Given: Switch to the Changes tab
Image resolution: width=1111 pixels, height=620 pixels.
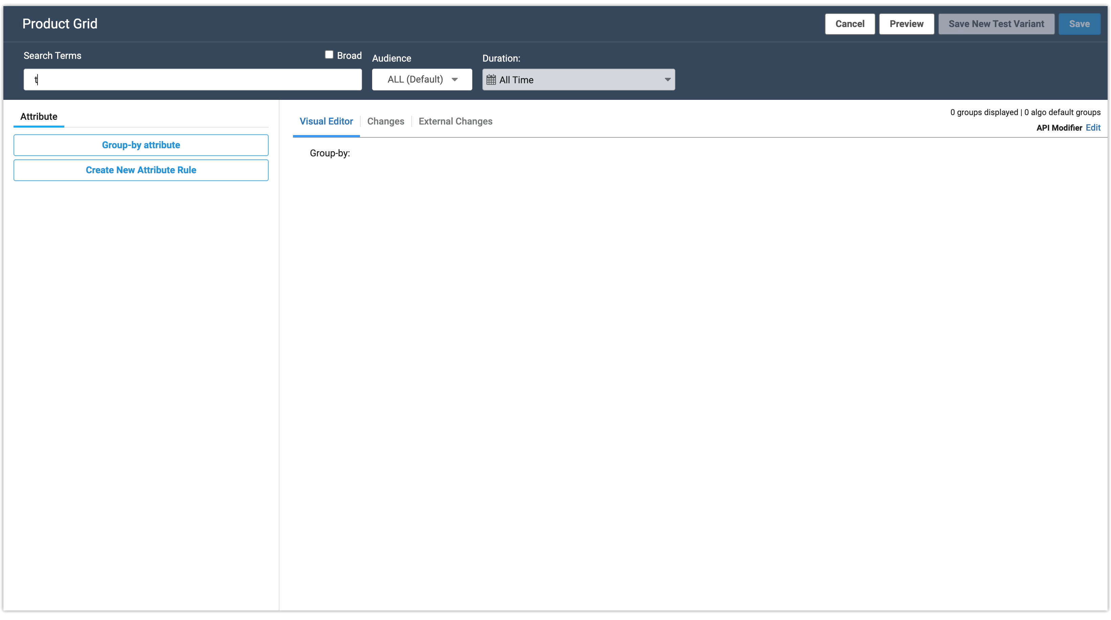Looking at the screenshot, I should coord(385,121).
